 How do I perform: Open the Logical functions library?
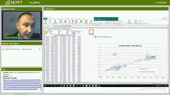point(65,22)
